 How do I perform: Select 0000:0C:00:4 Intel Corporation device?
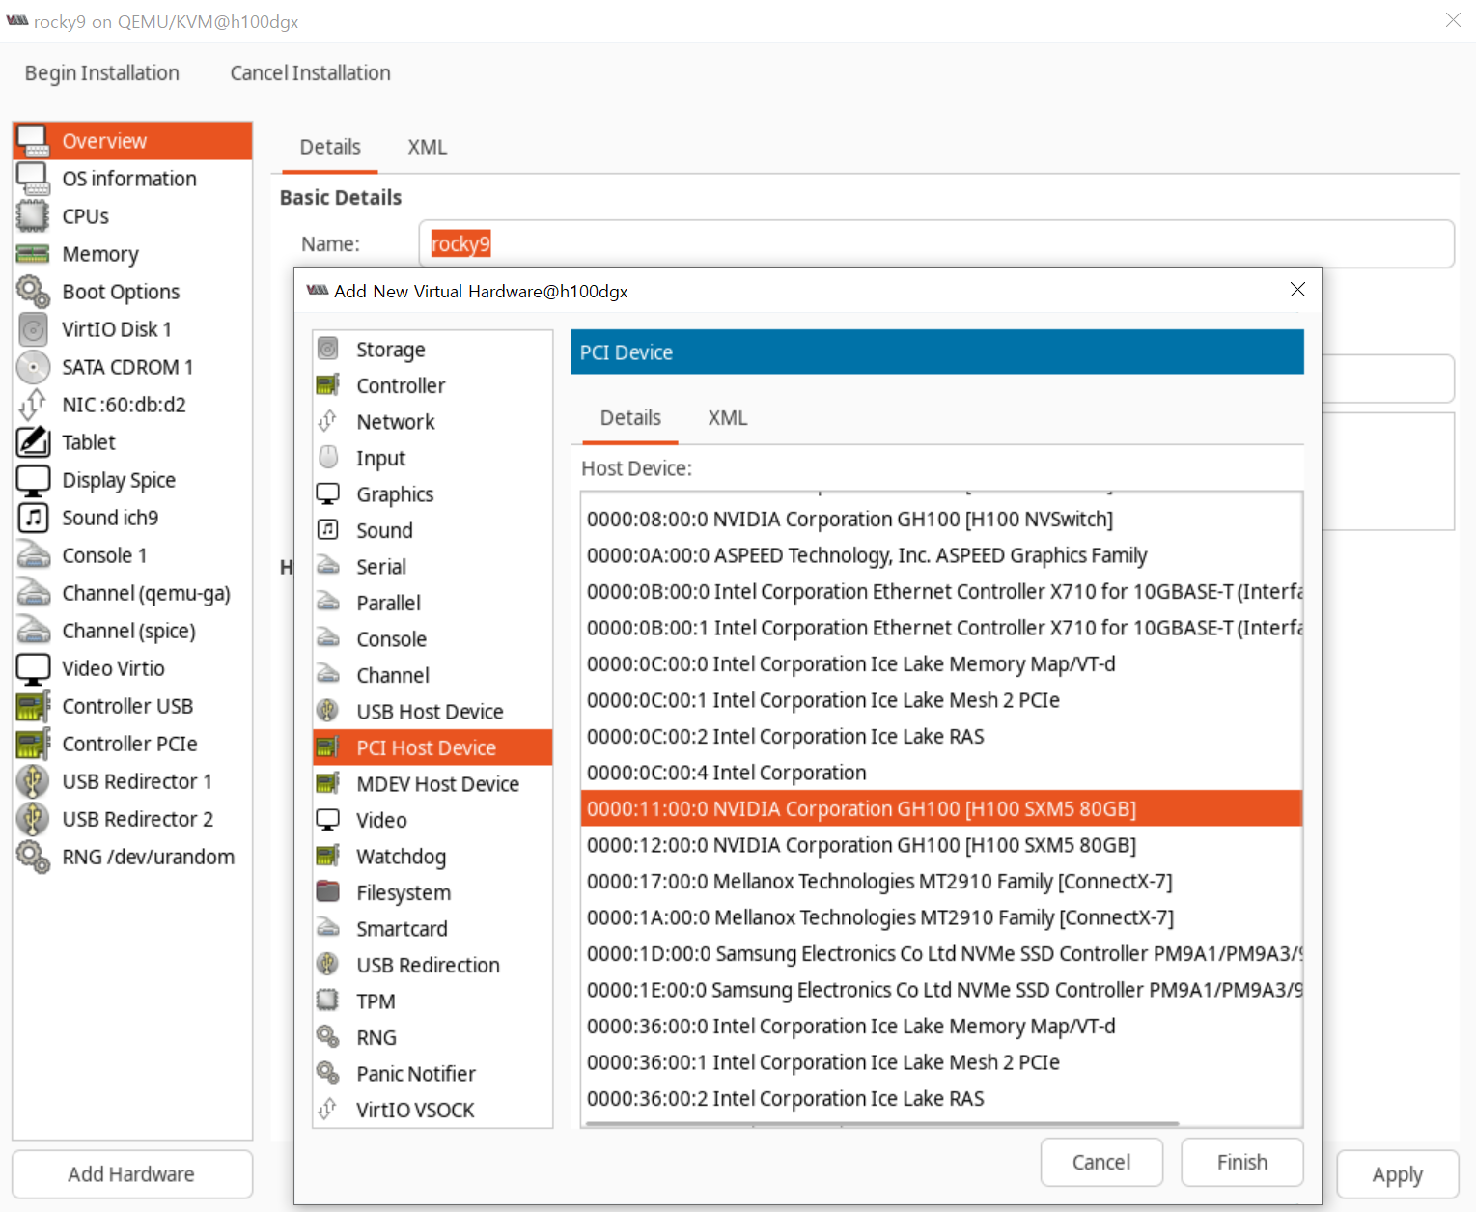(x=941, y=773)
